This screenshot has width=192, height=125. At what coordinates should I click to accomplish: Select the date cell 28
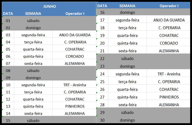coord(102,105)
